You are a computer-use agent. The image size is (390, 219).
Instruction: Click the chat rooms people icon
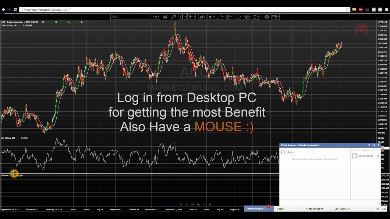[378, 209]
